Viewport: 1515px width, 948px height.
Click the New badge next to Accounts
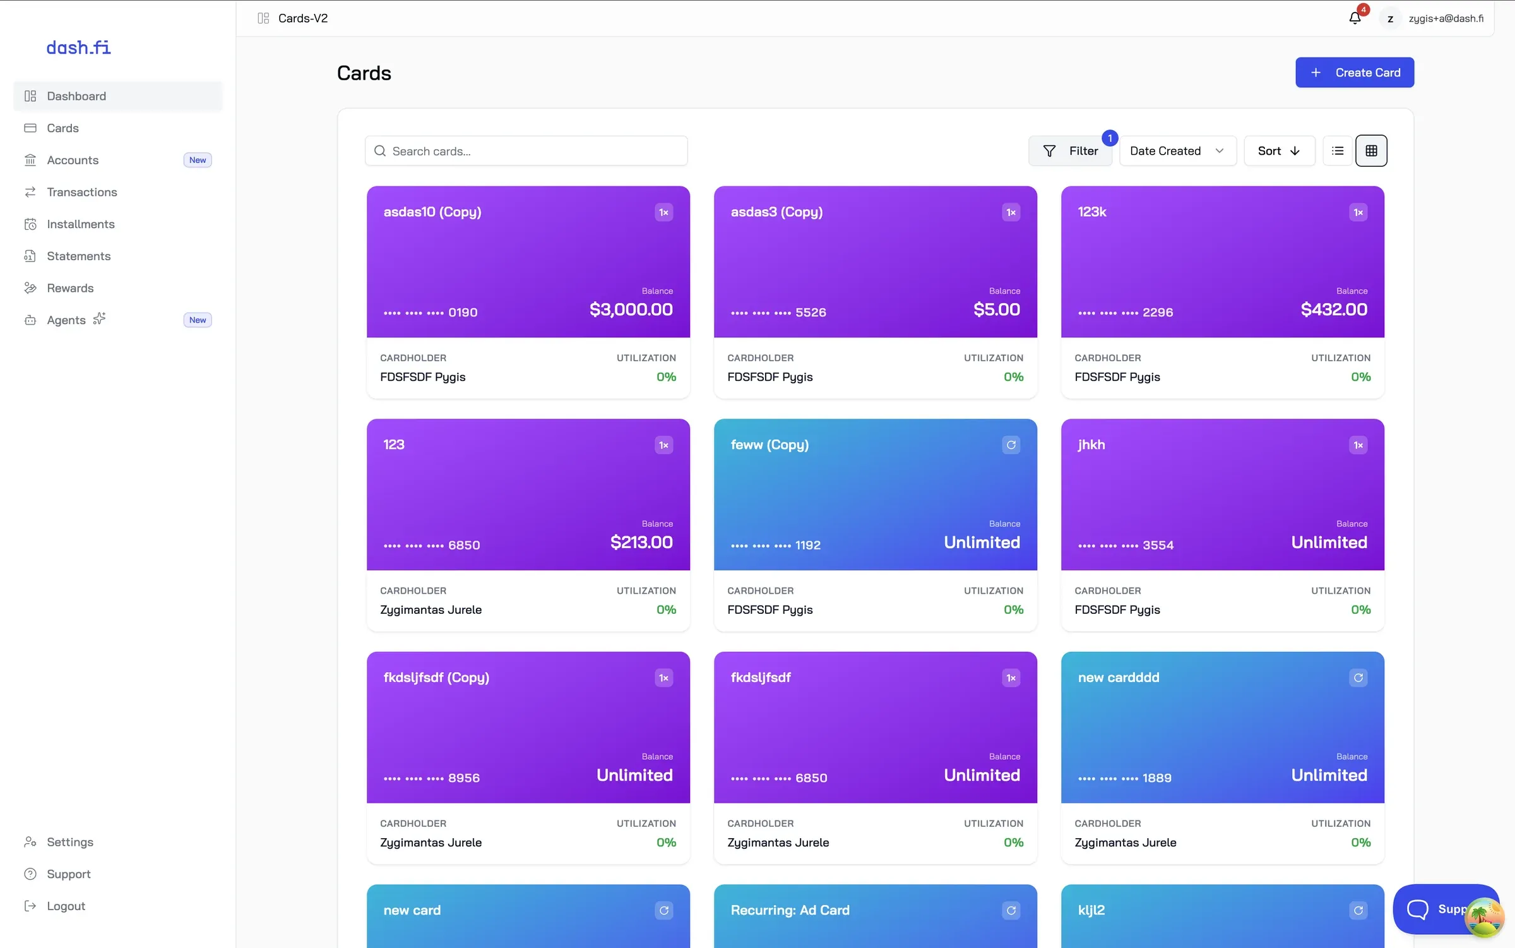(x=198, y=160)
